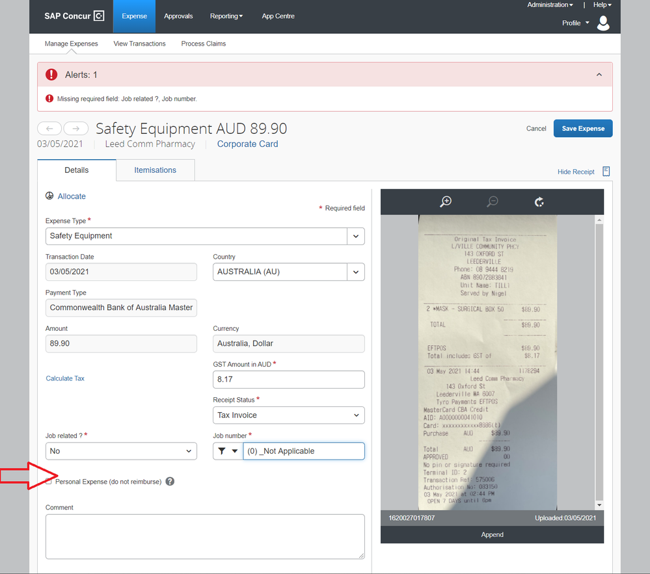Collapse the Alerts panel
The width and height of the screenshot is (650, 574).
click(x=599, y=75)
